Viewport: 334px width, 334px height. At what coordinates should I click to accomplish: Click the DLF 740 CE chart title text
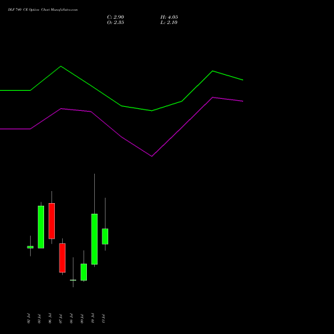point(43,10)
